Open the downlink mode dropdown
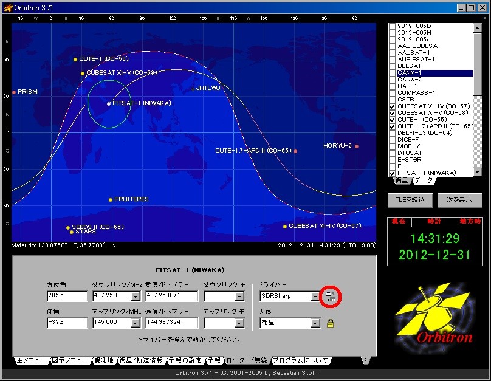The height and width of the screenshot is (381, 491). 239,296
